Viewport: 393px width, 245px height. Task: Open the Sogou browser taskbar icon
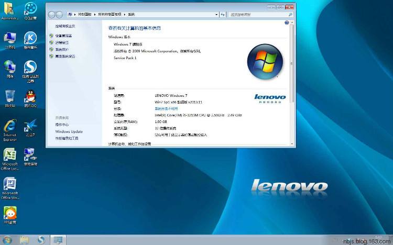(x=41, y=240)
